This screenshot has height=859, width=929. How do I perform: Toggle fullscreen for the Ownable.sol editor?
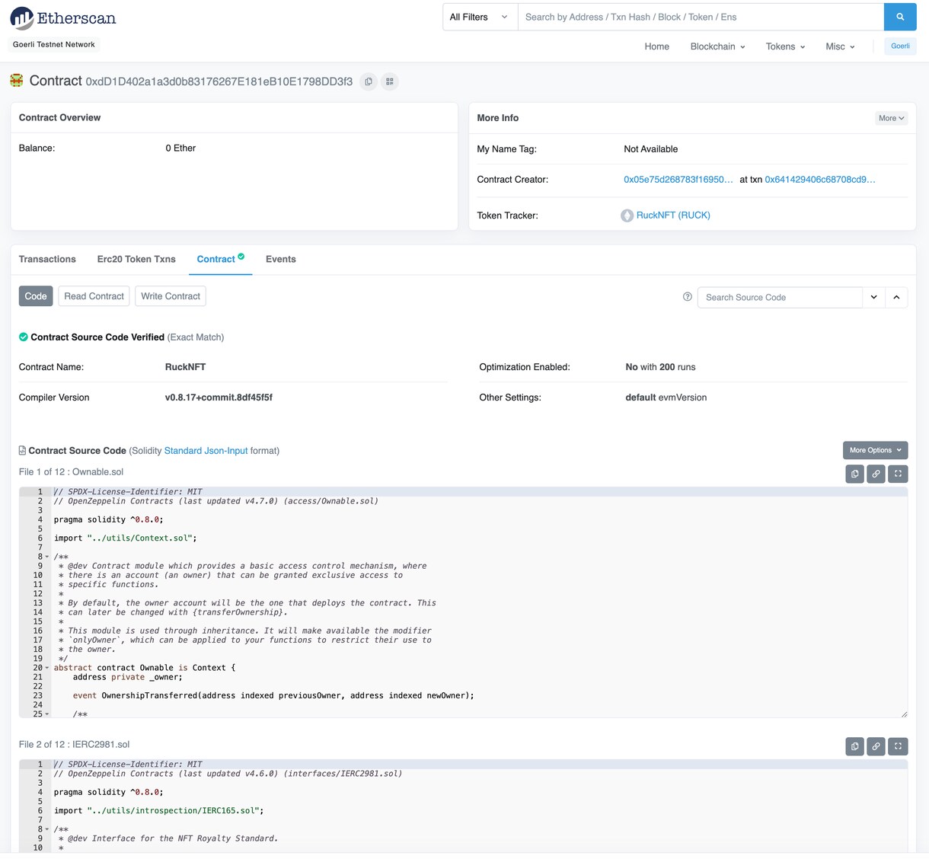point(899,474)
